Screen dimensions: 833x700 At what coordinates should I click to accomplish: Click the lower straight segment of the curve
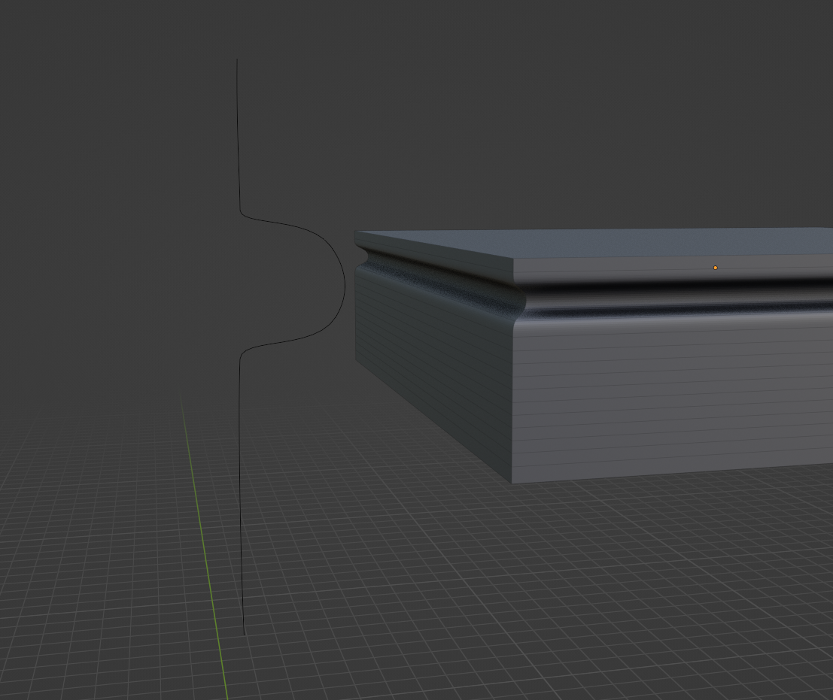tap(242, 493)
